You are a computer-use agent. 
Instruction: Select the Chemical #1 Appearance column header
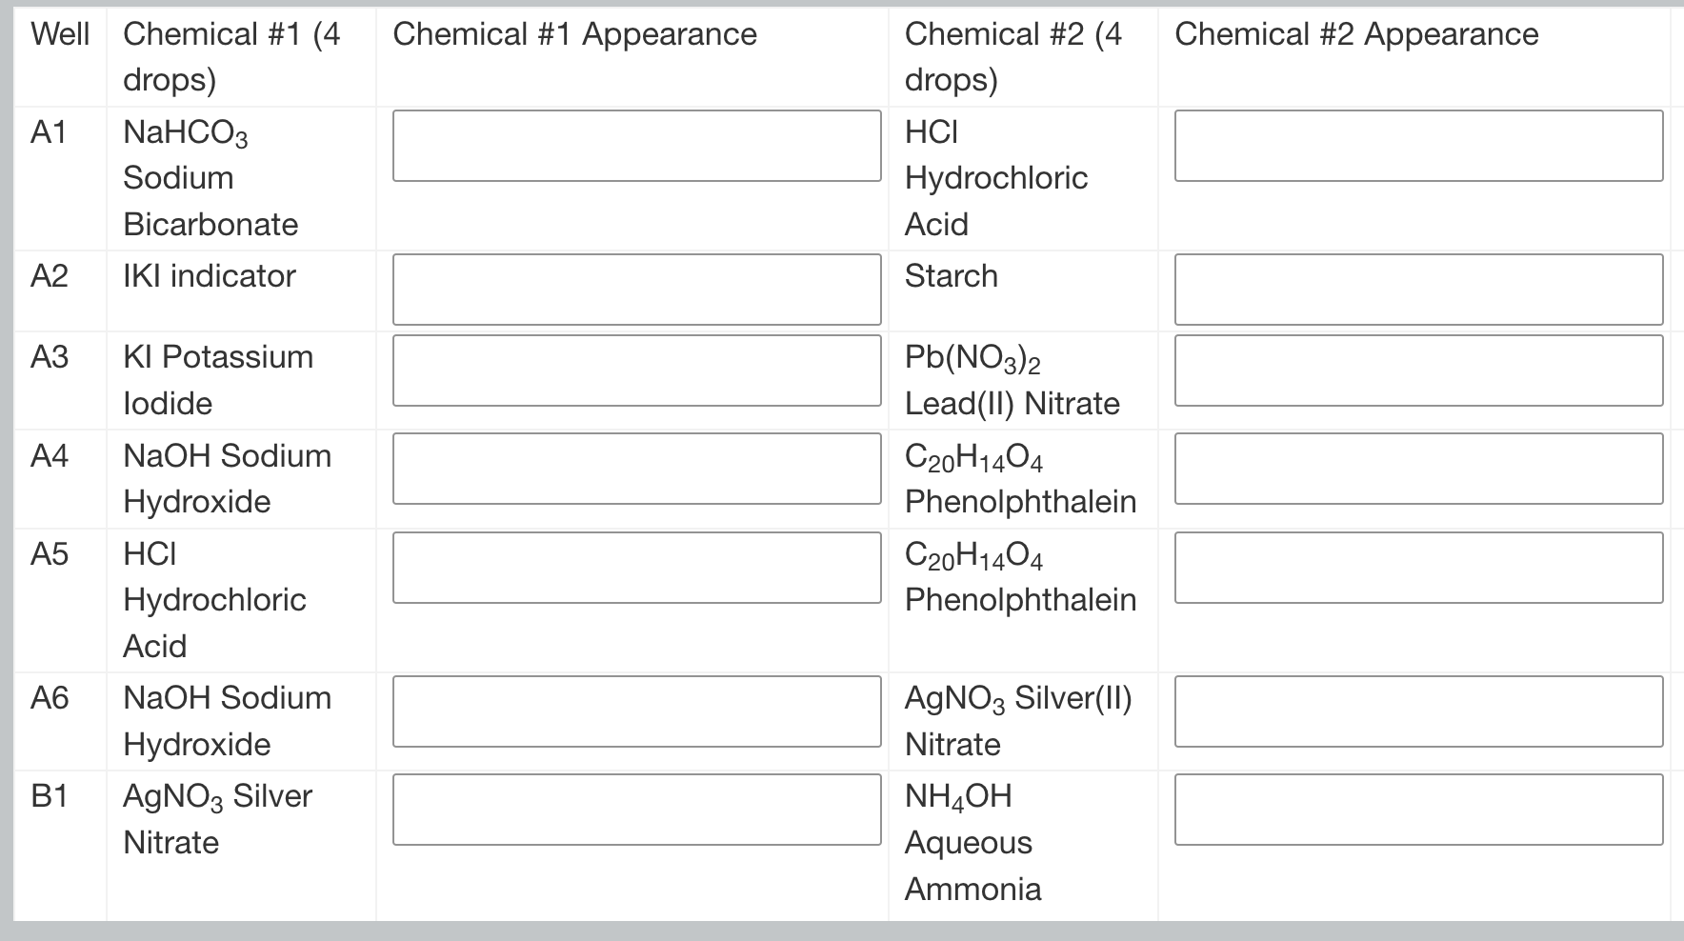[x=573, y=35]
